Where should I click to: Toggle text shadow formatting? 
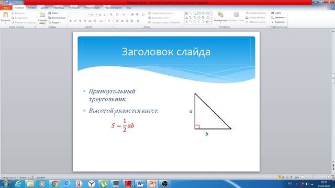[85, 21]
